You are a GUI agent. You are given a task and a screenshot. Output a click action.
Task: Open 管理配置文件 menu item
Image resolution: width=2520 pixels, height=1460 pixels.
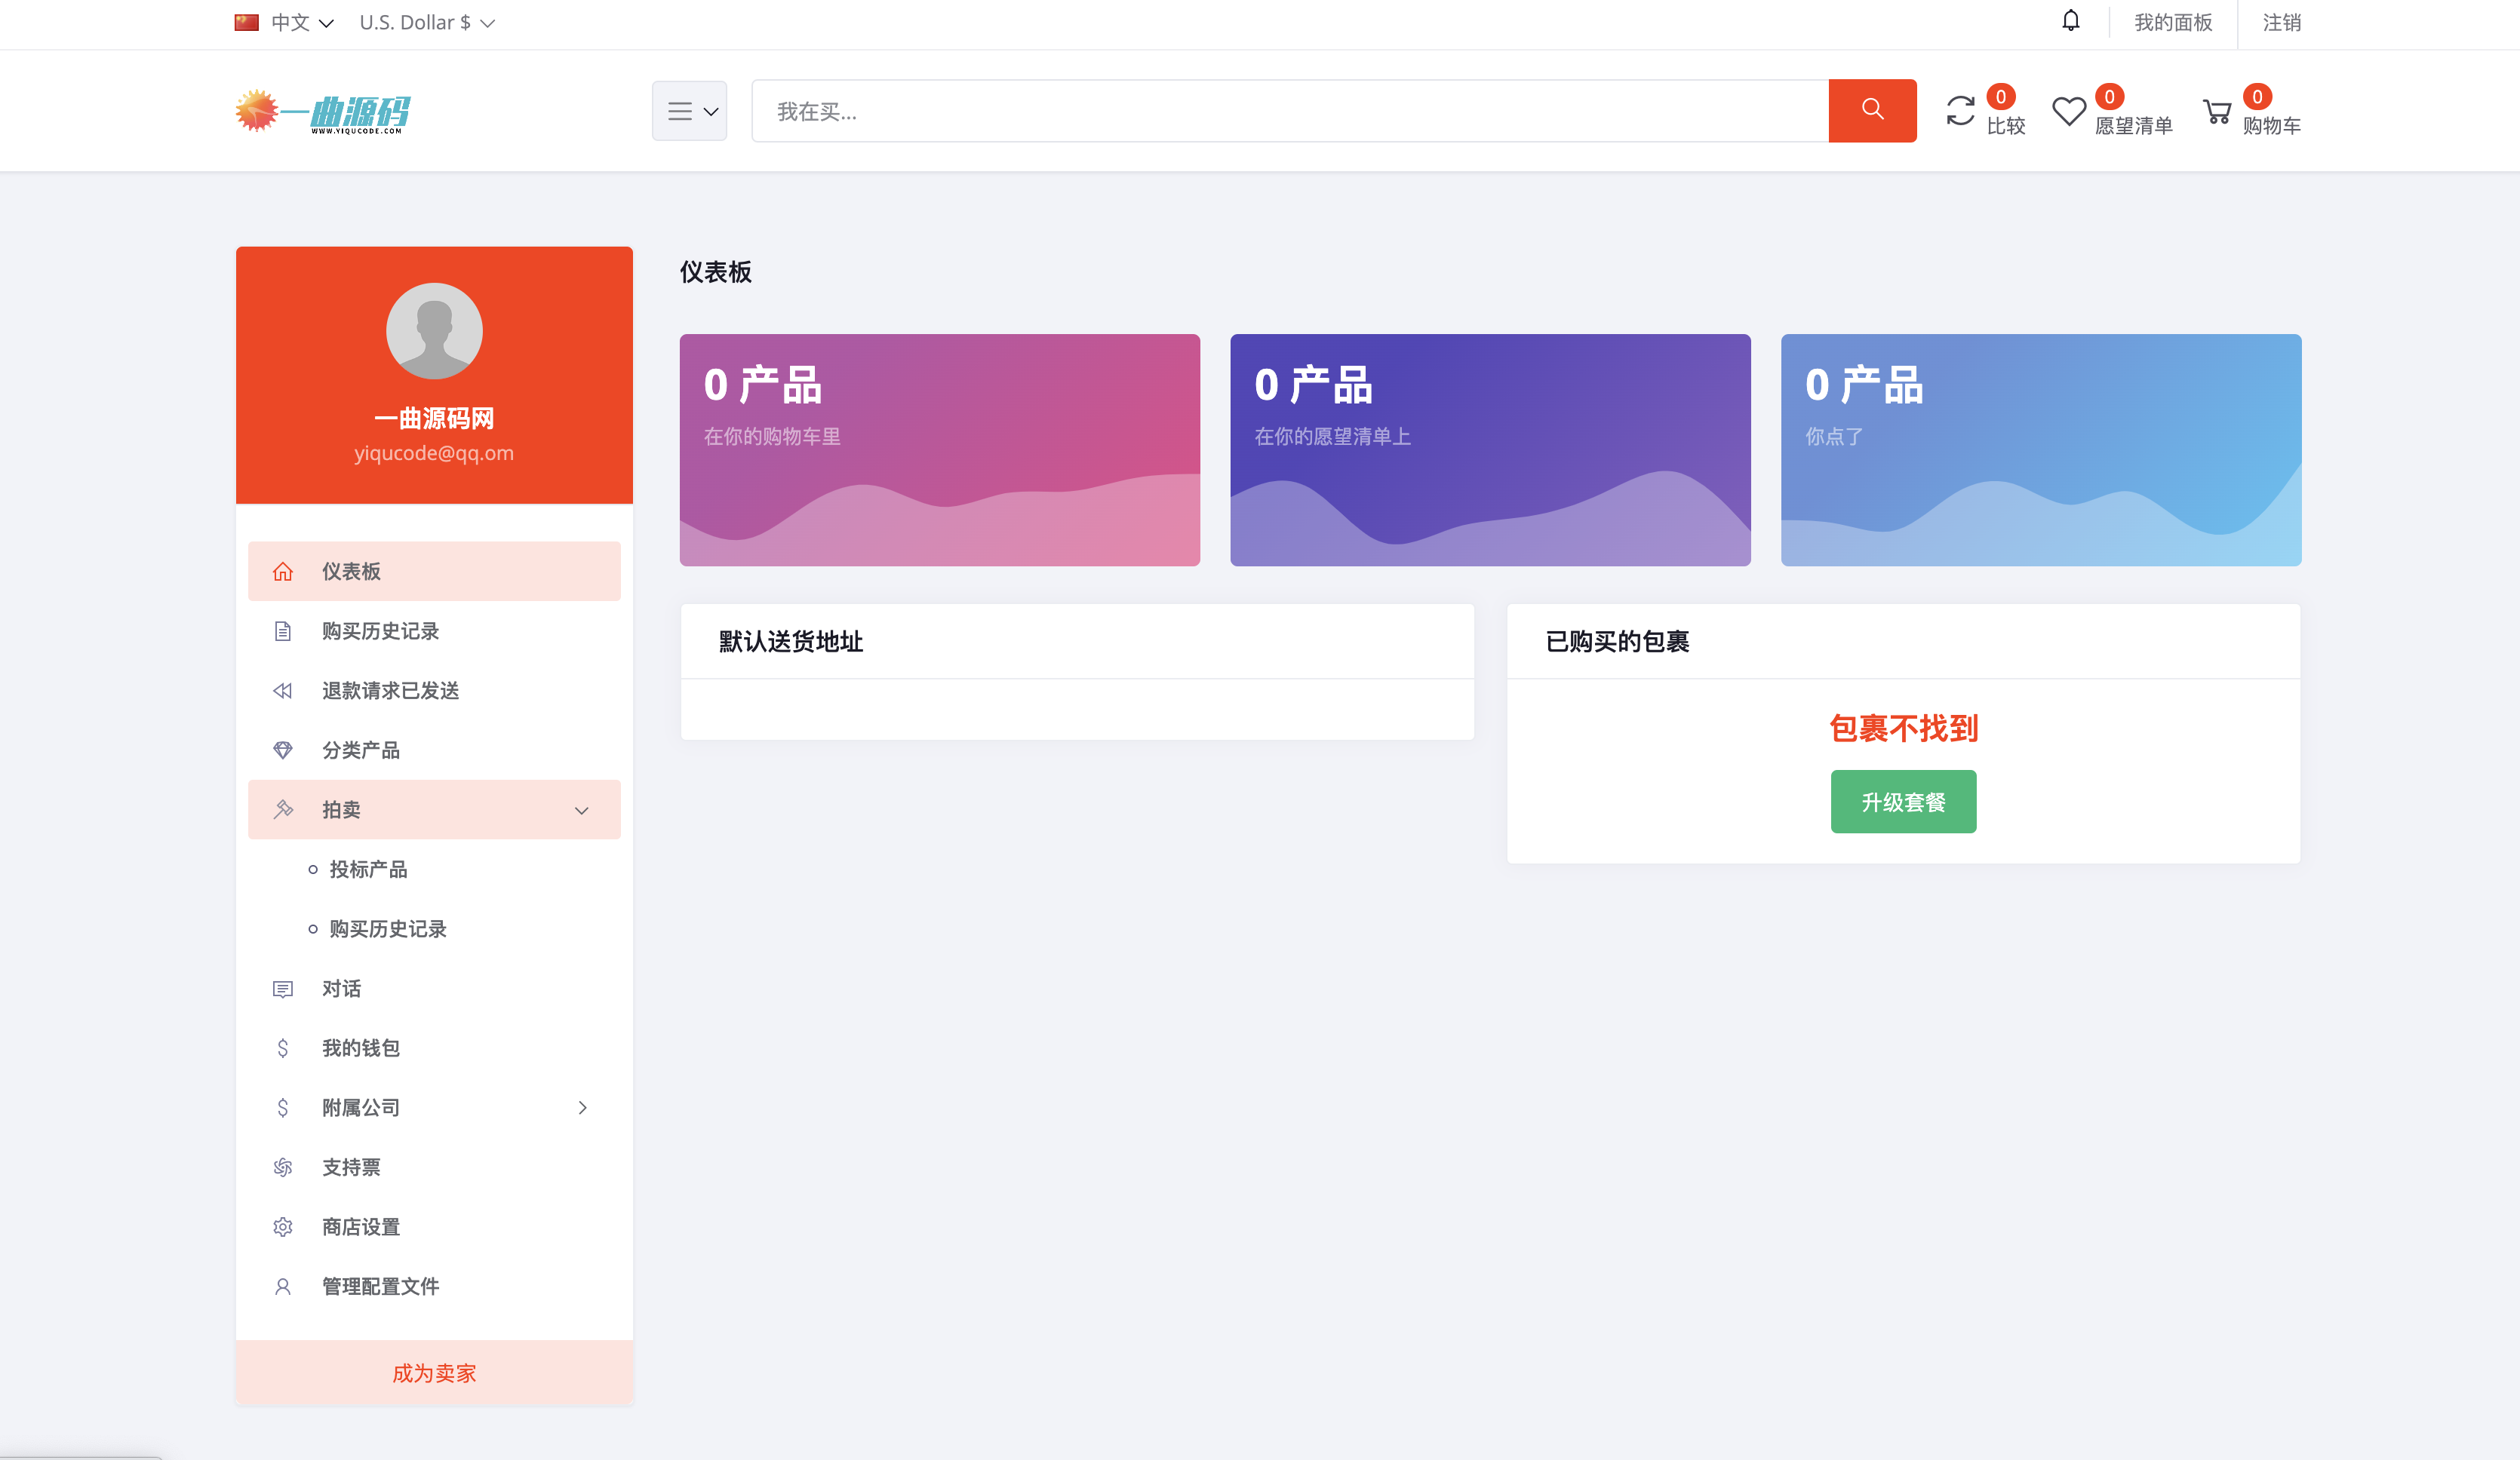[434, 1287]
